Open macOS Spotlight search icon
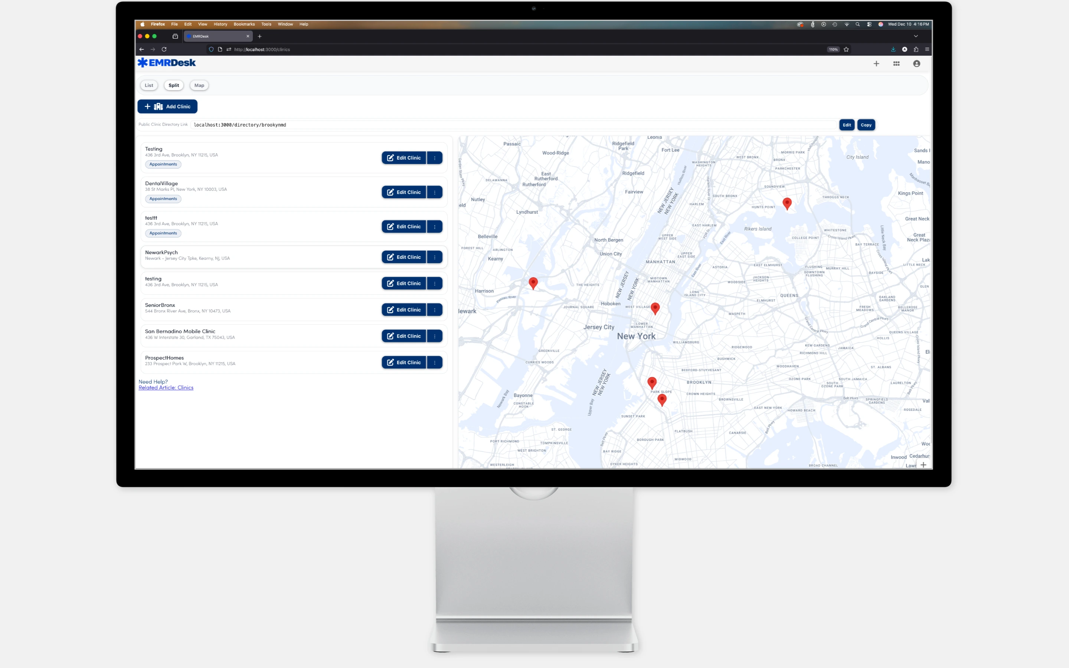Screen dimensions: 1069x668 858,24
